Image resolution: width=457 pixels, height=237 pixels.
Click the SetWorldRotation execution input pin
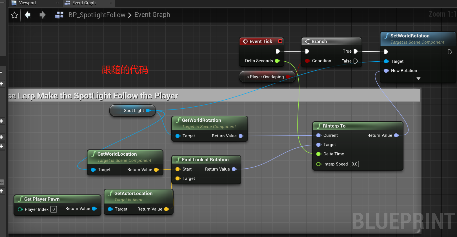(386, 52)
